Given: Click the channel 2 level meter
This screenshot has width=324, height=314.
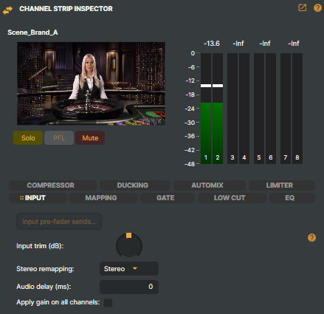Looking at the screenshot, I should 218,109.
